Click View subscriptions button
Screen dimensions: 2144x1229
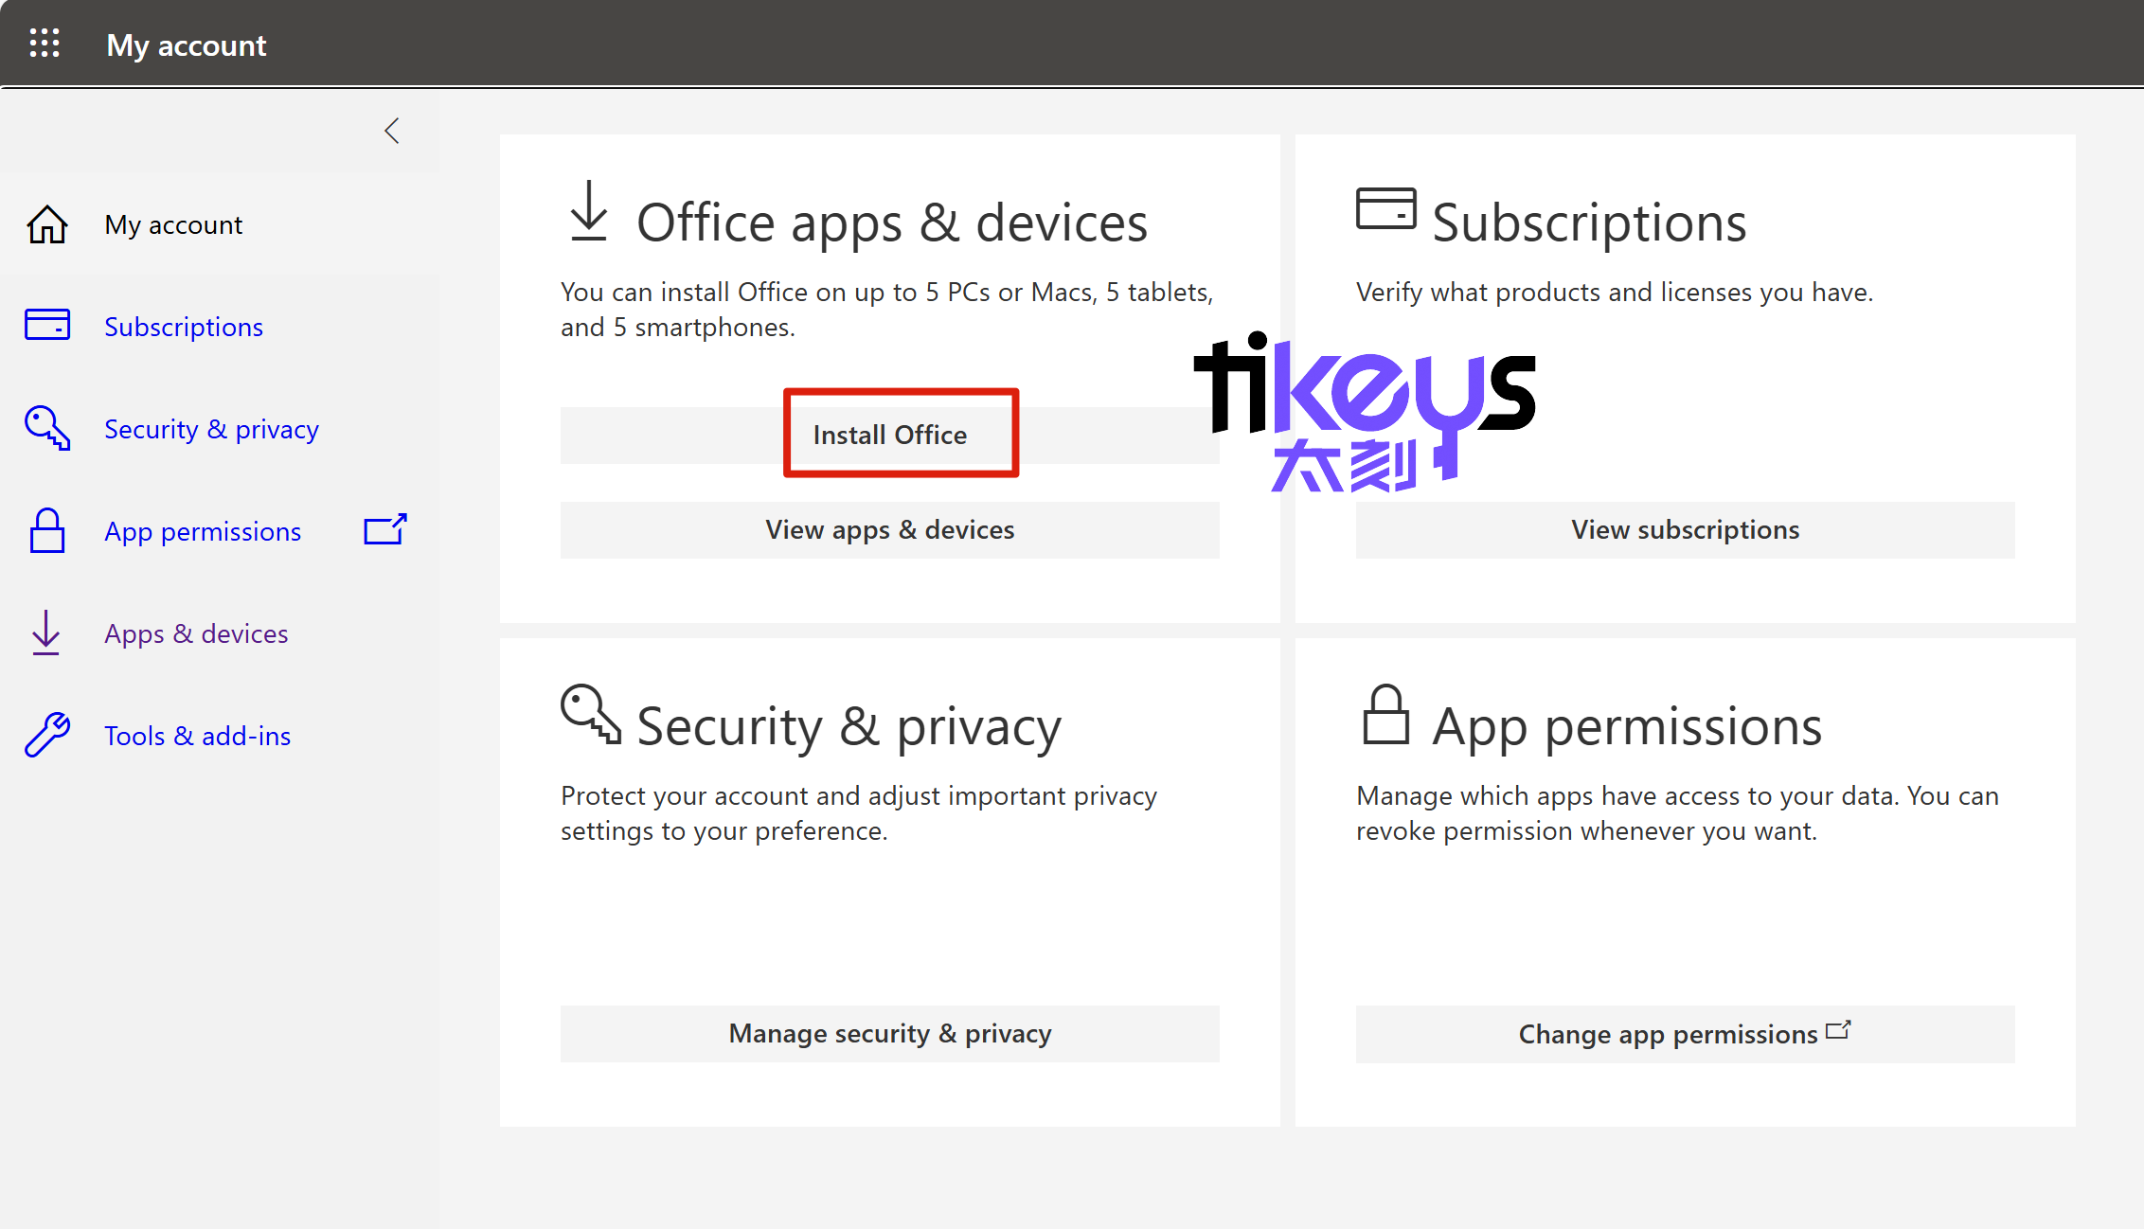click(1686, 530)
